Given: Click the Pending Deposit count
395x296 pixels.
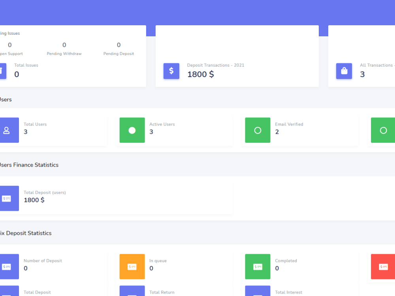Looking at the screenshot, I should click(x=118, y=45).
